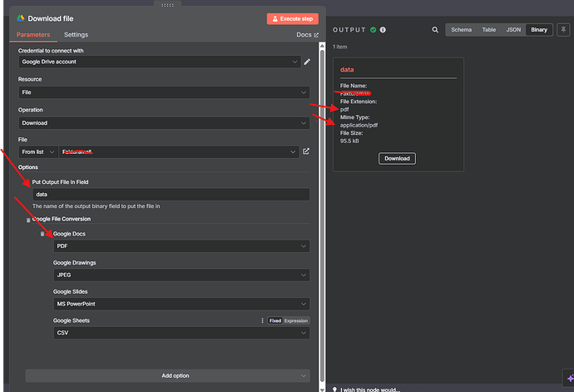Image resolution: width=574 pixels, height=392 pixels.
Task: Switch output view to Binary
Action: point(539,30)
